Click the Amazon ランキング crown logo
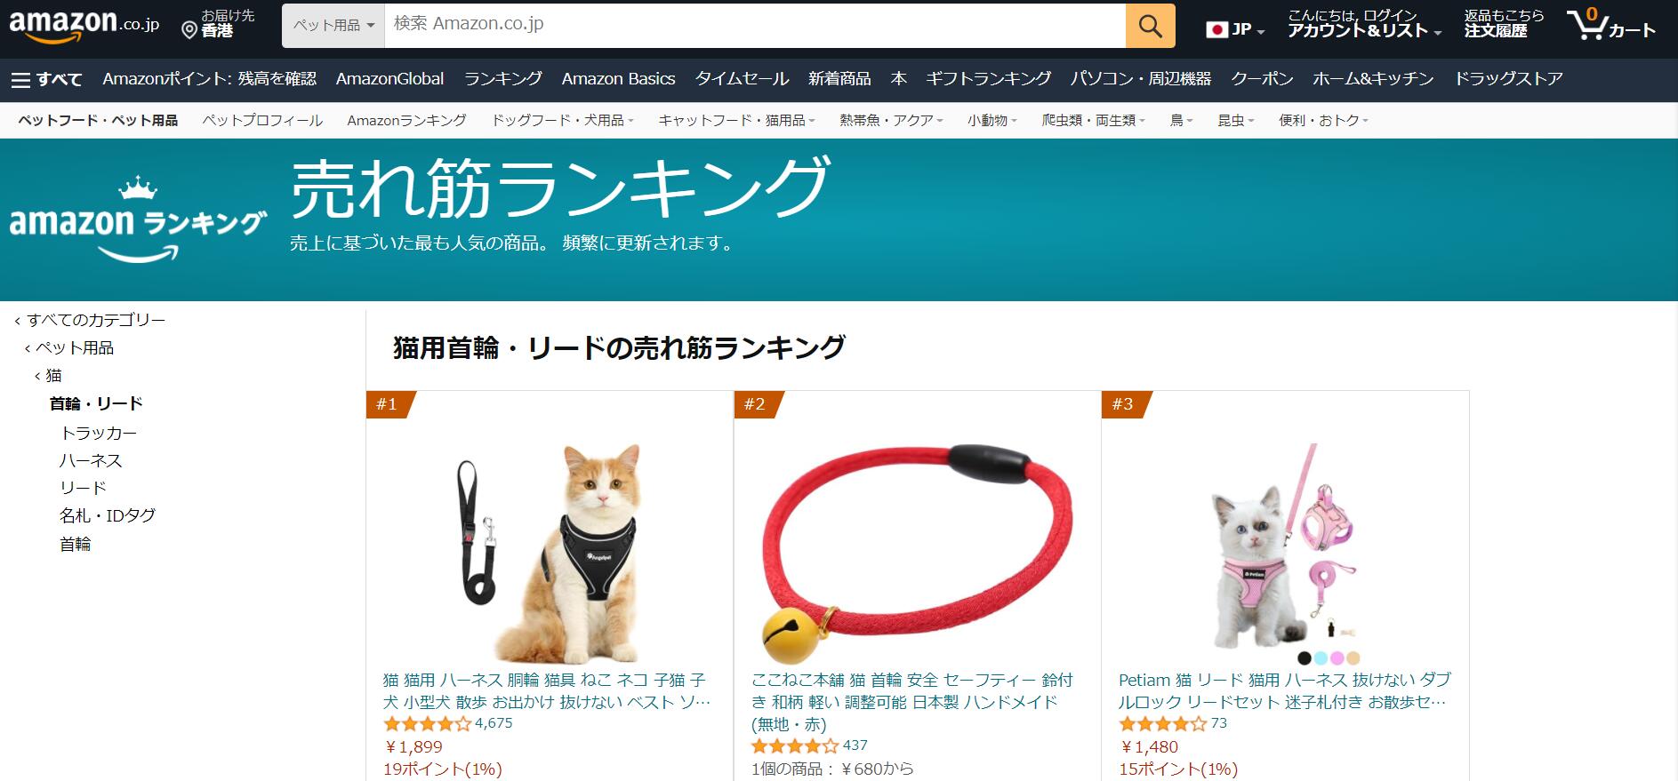1678x781 pixels. point(138,219)
